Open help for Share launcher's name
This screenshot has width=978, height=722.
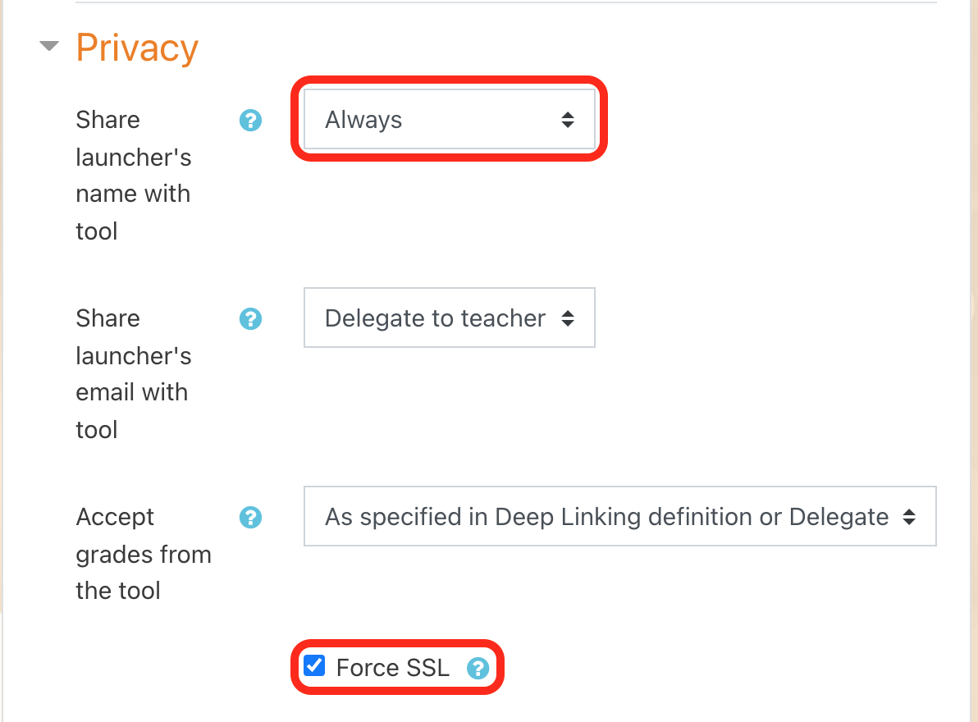250,121
